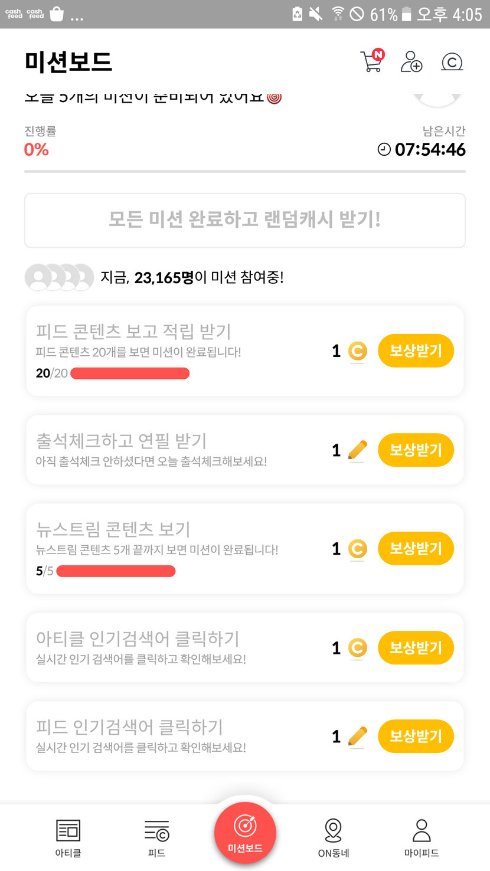Claim reward for 피드 콘텐츠 보고 적립 받기
490x871 pixels.
click(416, 351)
